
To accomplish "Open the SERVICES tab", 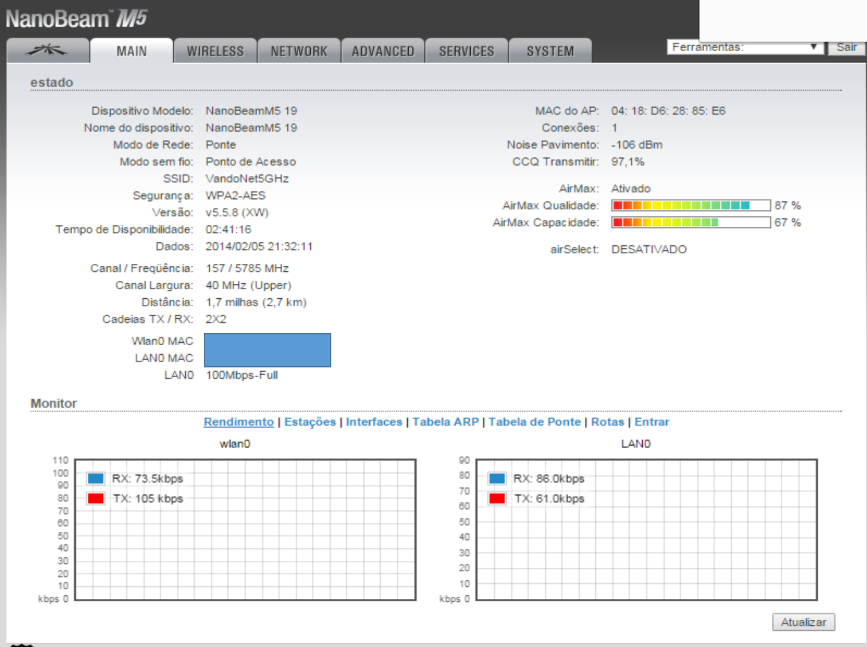I will click(x=467, y=51).
